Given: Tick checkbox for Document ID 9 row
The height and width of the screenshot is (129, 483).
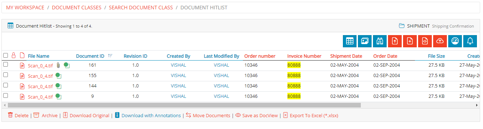Looking at the screenshot, I should click(x=5, y=96).
